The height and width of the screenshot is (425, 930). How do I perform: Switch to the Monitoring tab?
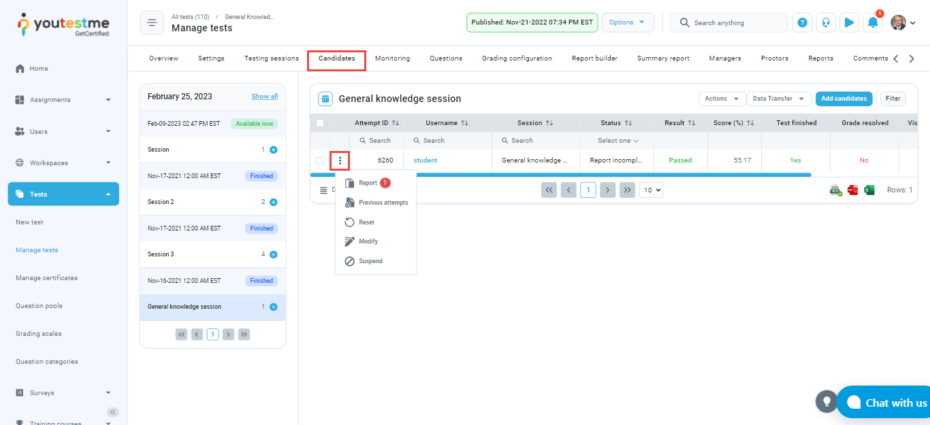[x=392, y=58]
